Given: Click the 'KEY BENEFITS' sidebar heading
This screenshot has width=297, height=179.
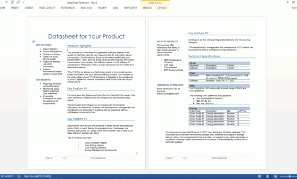Looking at the screenshot, I should point(43,80).
